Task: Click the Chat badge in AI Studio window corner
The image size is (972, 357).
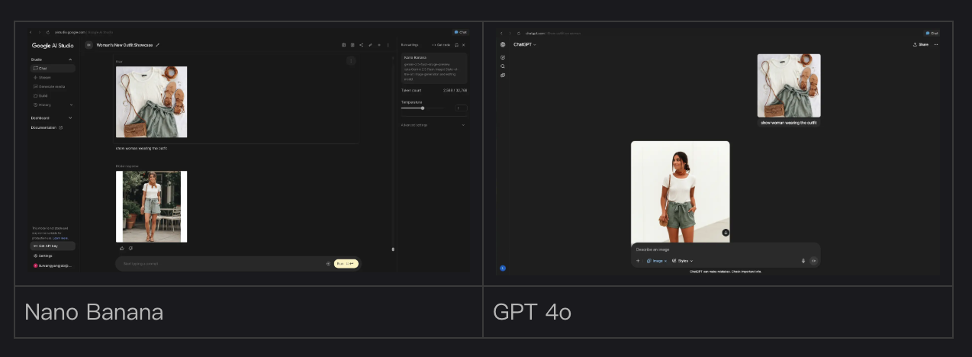Action: pos(460,32)
